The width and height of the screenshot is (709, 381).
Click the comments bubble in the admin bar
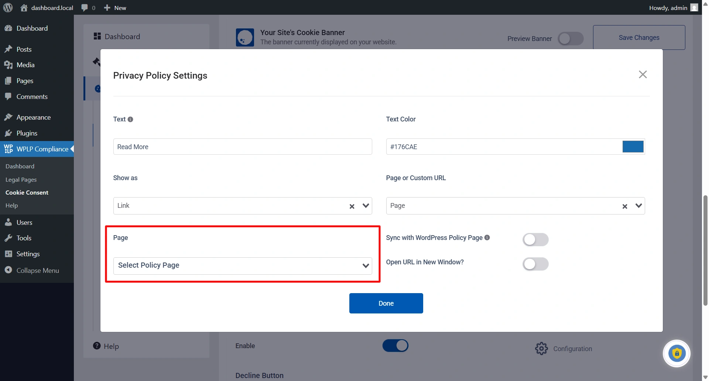point(86,7)
